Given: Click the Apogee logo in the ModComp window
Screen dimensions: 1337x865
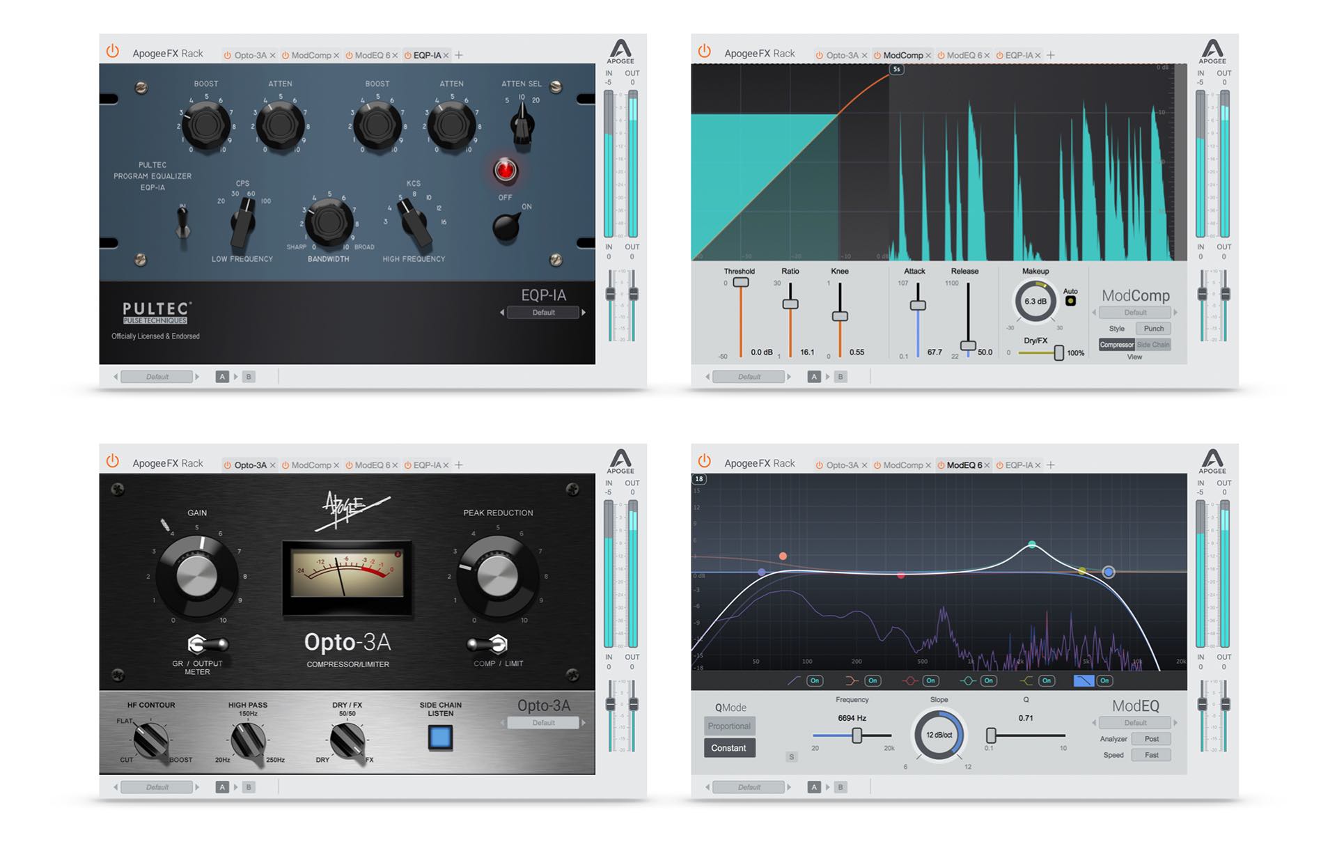Looking at the screenshot, I should [1213, 49].
